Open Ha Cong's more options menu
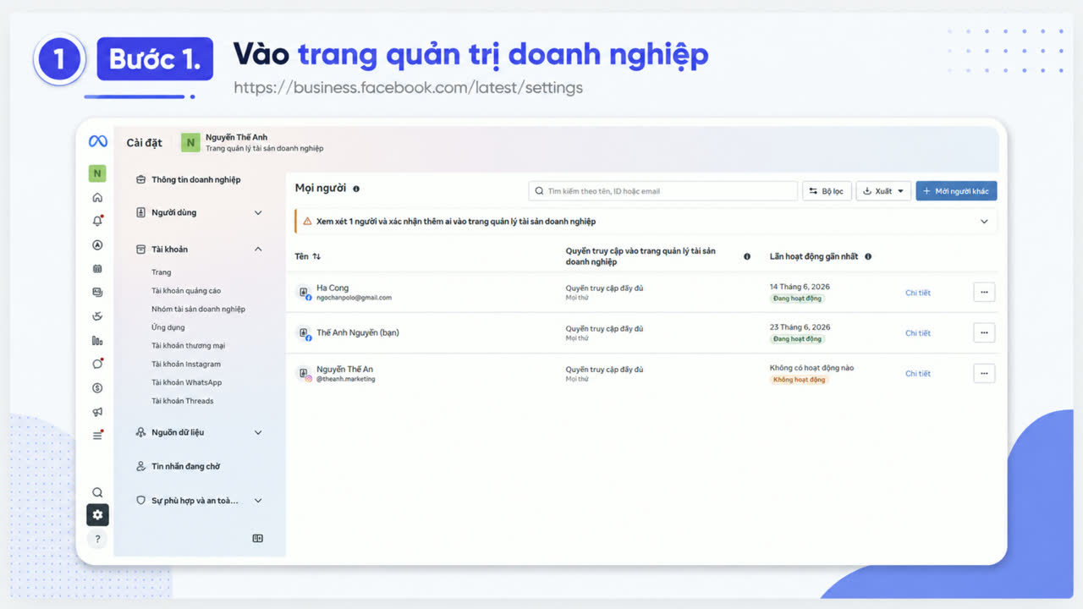 (x=984, y=293)
